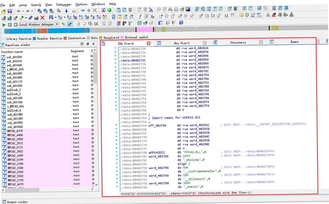Open the View menu
This screenshot has width=329, height=204.
click(49, 5)
